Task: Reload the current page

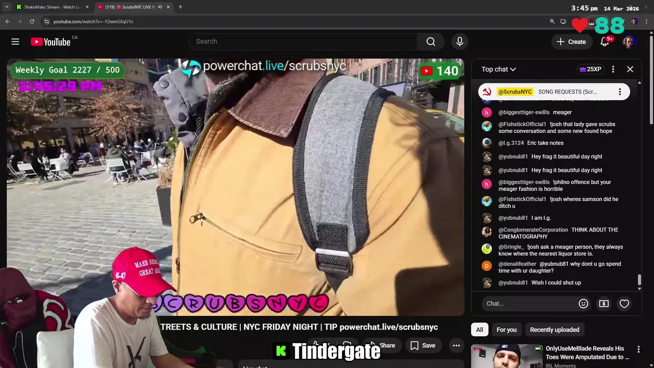Action: pyautogui.click(x=32, y=21)
